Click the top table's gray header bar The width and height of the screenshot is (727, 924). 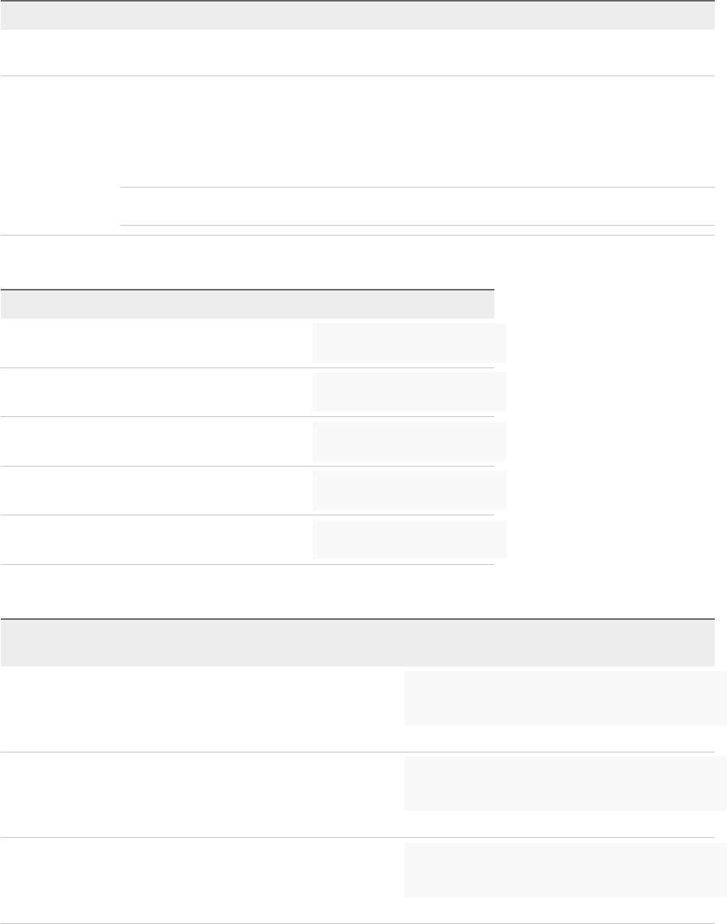(357, 15)
